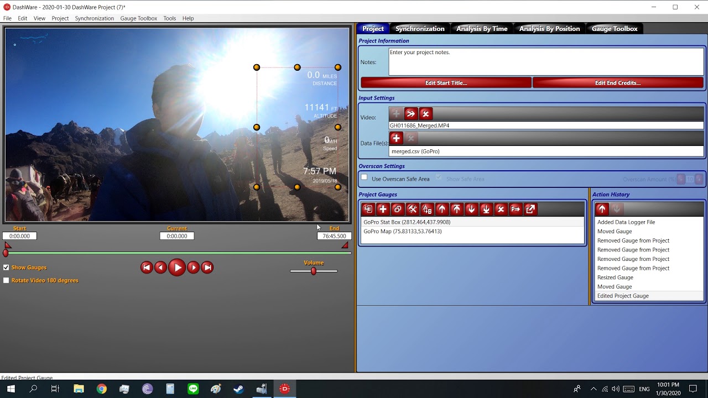The image size is (708, 398).
Task: Enable Use Overscan Safe Area
Action: point(364,178)
